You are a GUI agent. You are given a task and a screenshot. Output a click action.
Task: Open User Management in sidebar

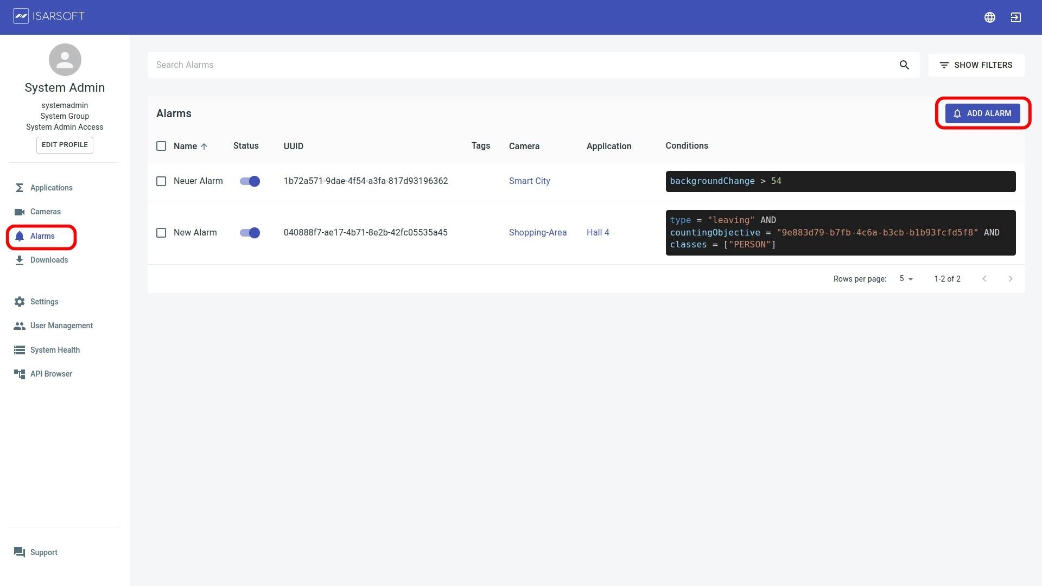click(62, 326)
